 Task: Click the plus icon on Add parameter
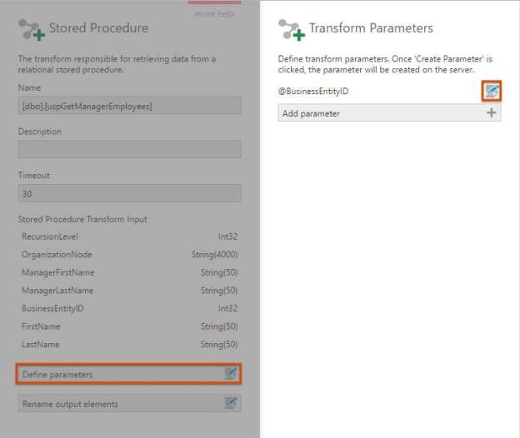click(x=492, y=113)
